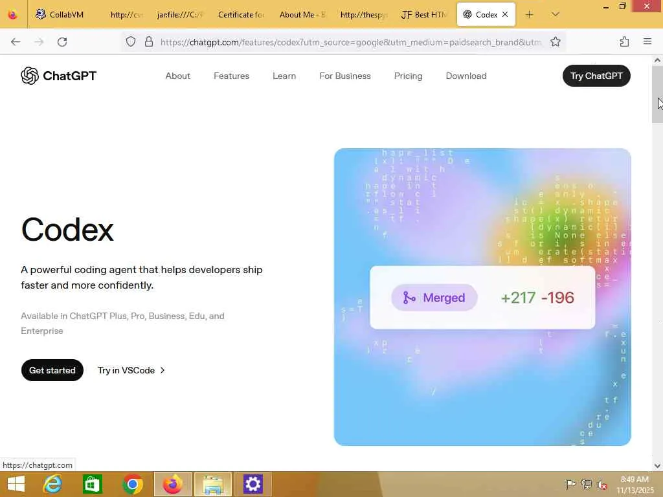Image resolution: width=663 pixels, height=497 pixels.
Task: Open the Certificate tab
Action: coord(241,15)
